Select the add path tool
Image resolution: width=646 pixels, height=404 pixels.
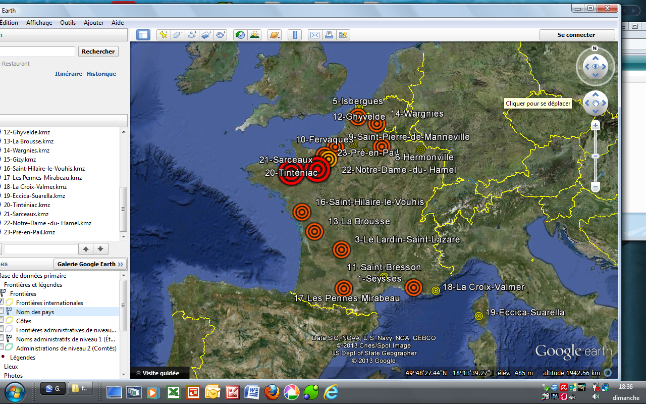coord(192,35)
